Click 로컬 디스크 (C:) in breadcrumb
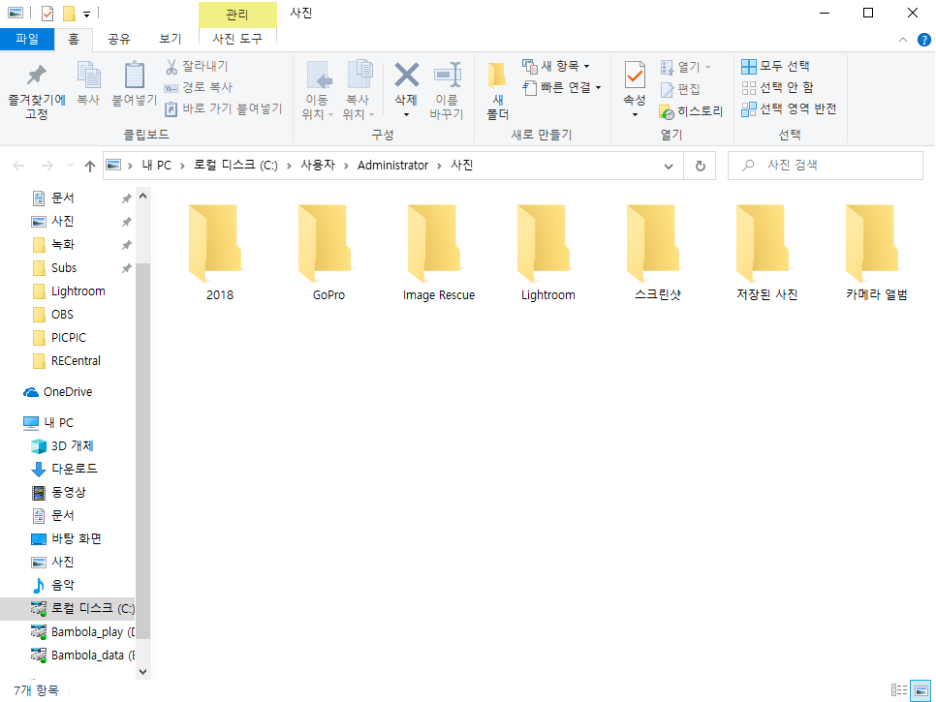 click(x=235, y=166)
